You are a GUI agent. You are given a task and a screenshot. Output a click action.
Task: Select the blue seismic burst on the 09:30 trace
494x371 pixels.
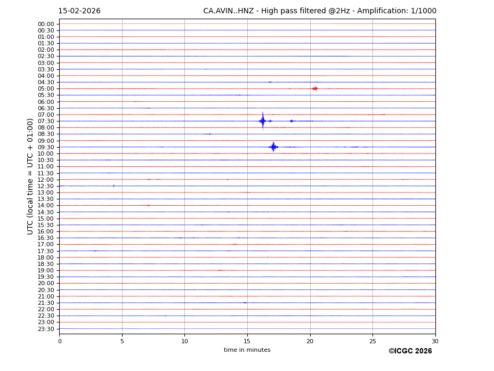[273, 147]
